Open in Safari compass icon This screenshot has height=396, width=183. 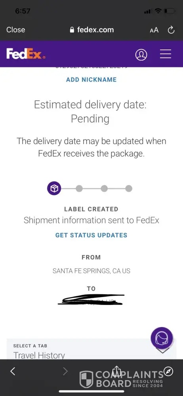pyautogui.click(x=168, y=371)
